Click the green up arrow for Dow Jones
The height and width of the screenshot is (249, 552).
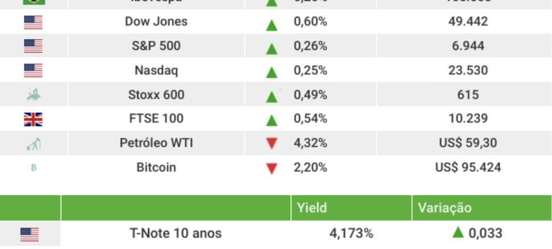(x=272, y=24)
